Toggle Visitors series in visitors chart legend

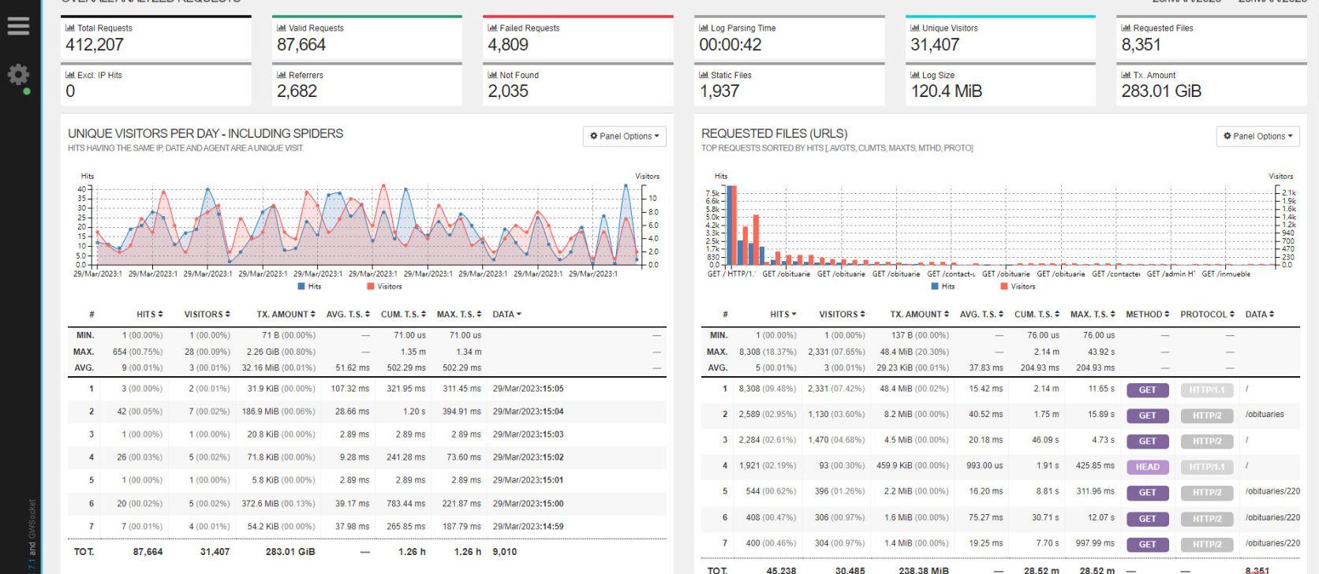click(x=384, y=286)
